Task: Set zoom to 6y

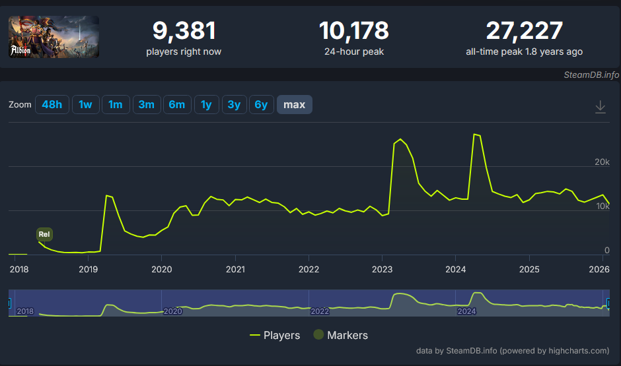Action: coord(262,105)
